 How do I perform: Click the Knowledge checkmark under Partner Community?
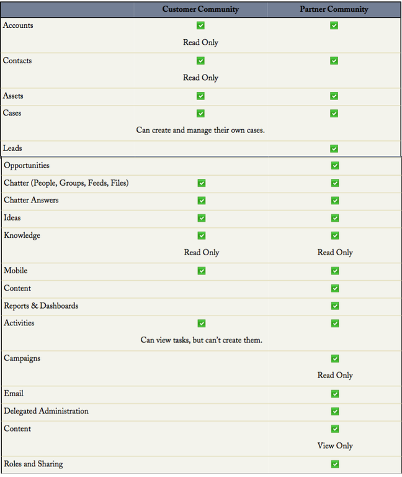pos(335,236)
